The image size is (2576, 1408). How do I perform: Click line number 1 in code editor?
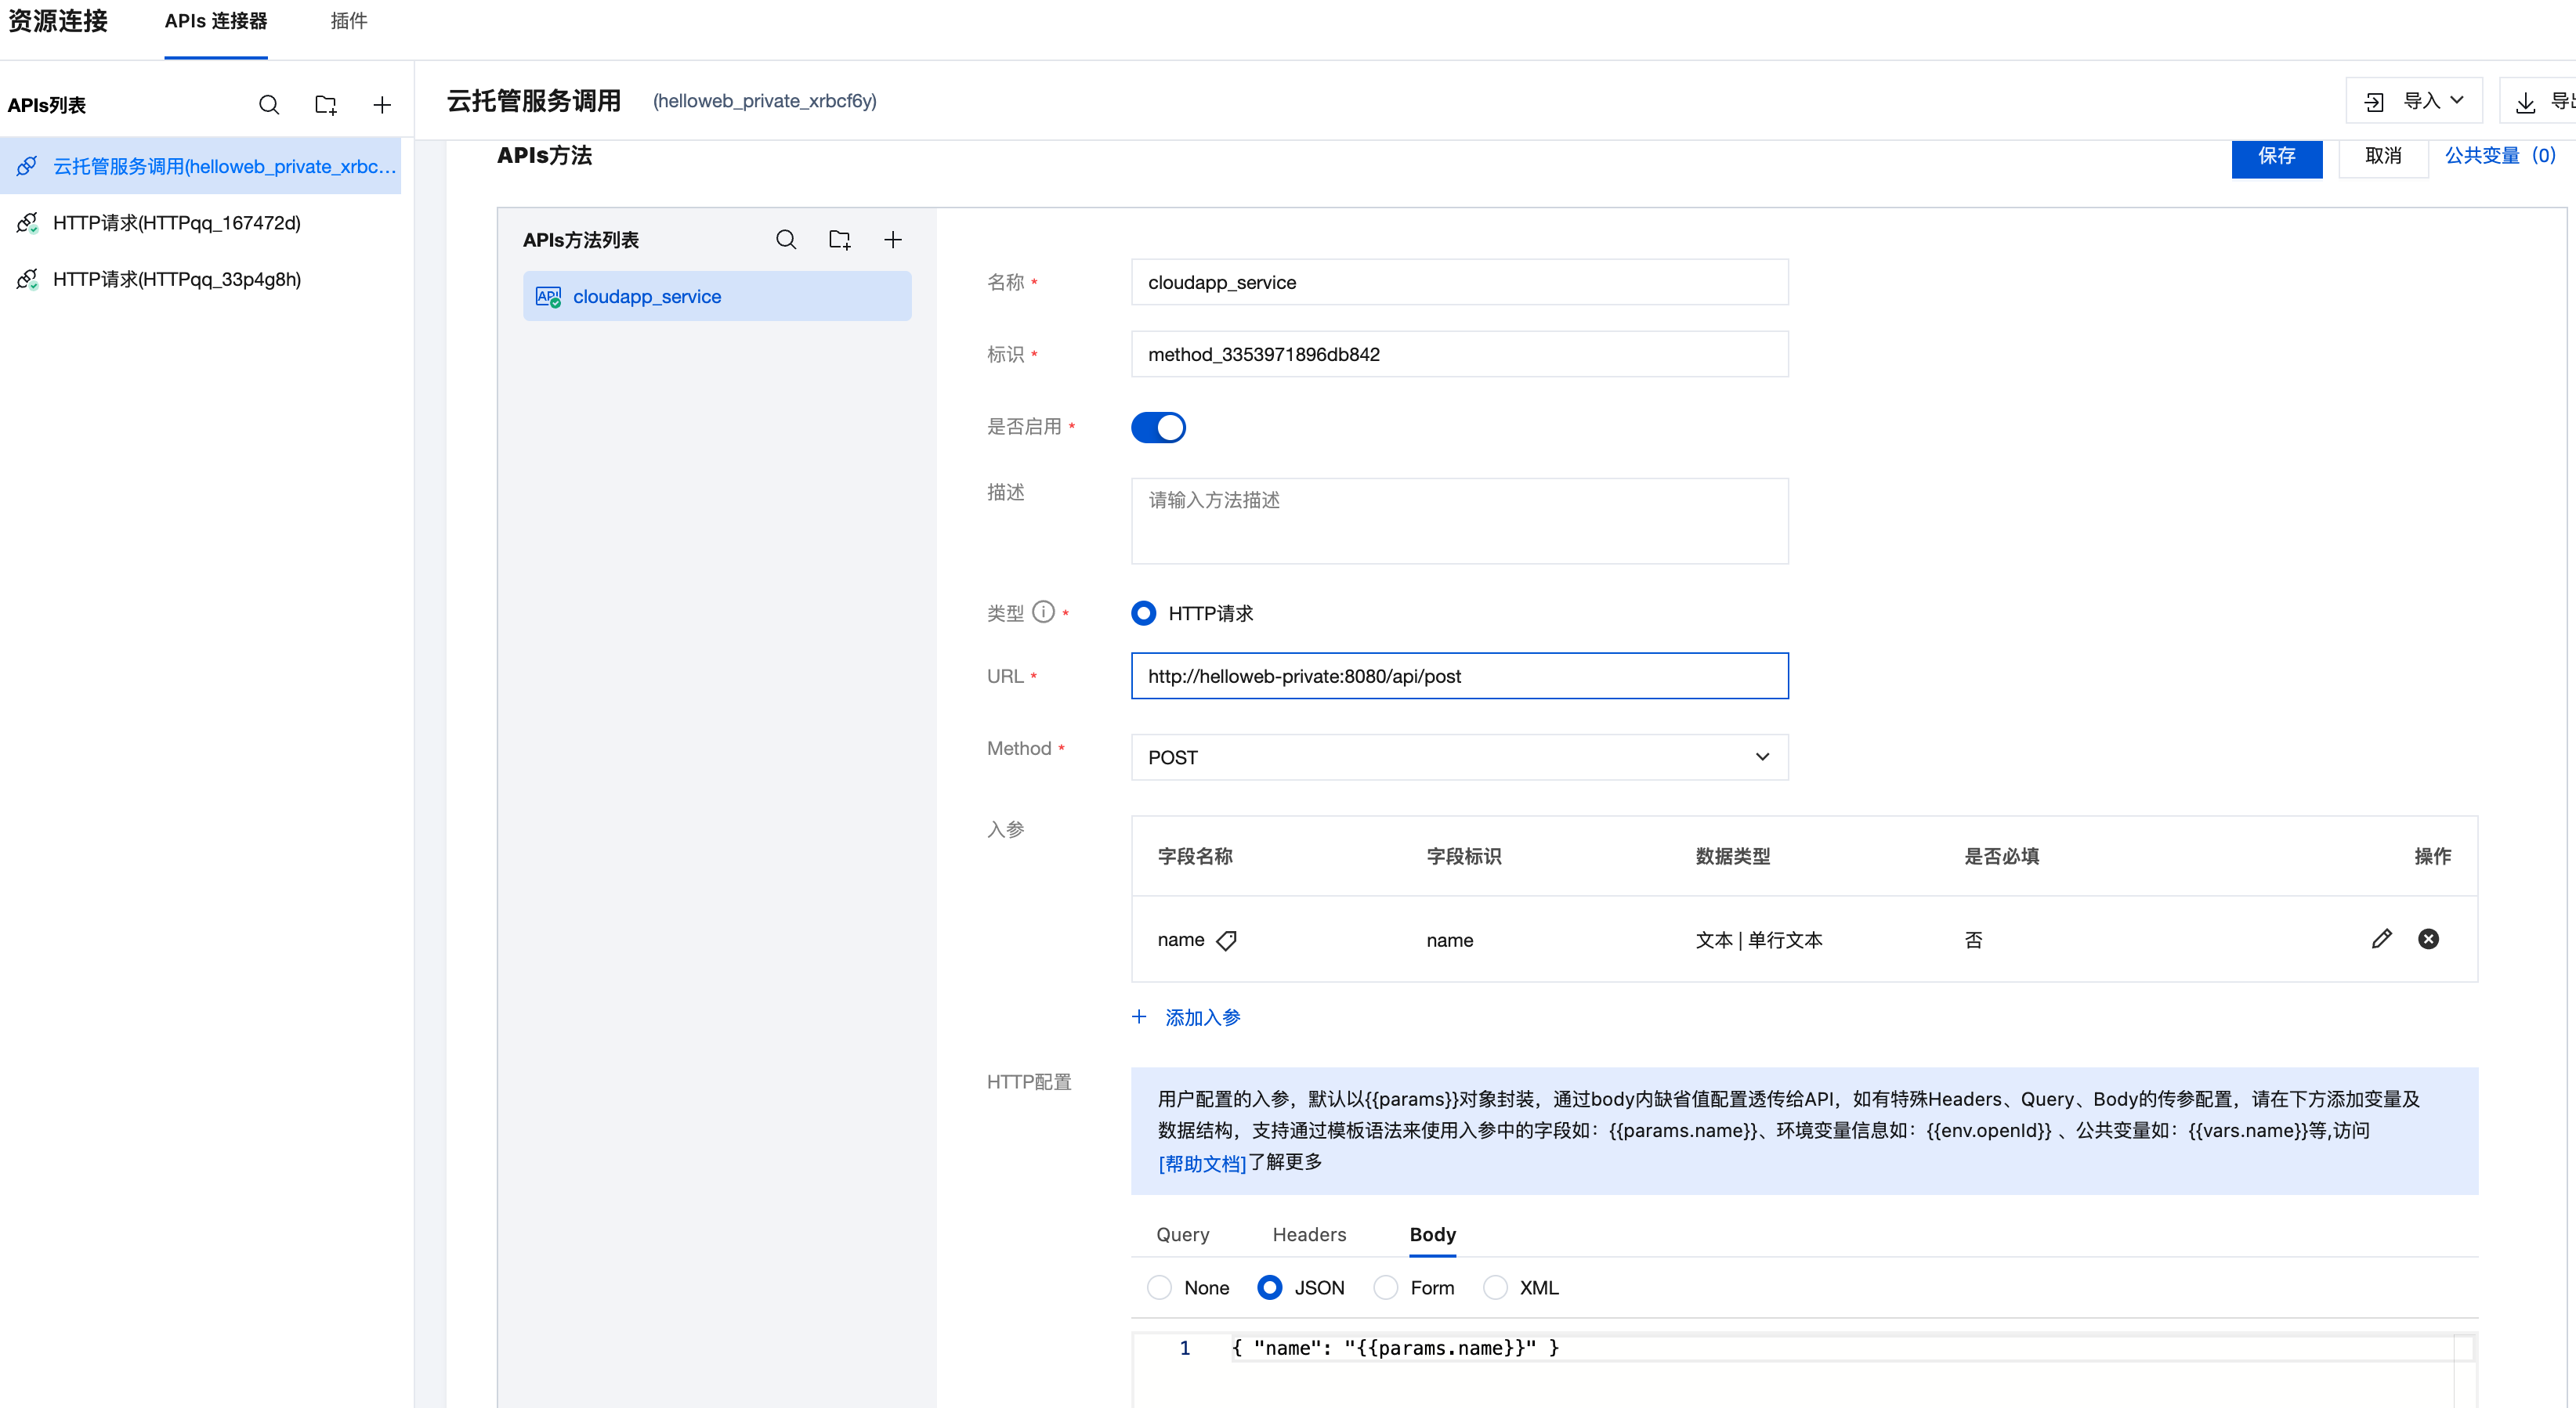[x=1185, y=1348]
